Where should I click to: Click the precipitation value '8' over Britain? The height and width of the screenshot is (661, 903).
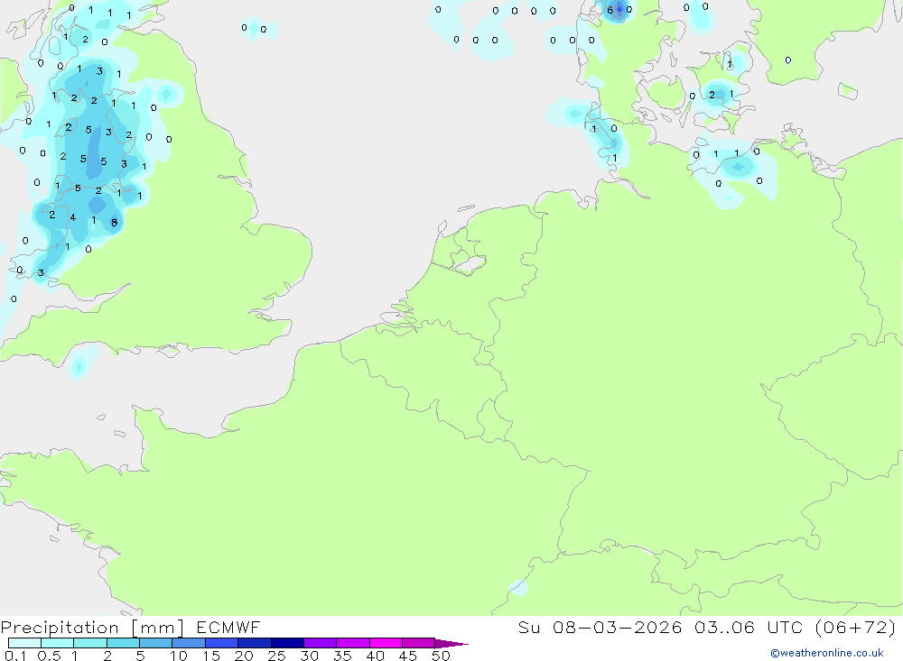pyautogui.click(x=114, y=223)
